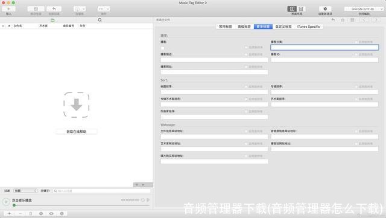Toggle apply-to-all checkbox above focused category field

point(356,42)
